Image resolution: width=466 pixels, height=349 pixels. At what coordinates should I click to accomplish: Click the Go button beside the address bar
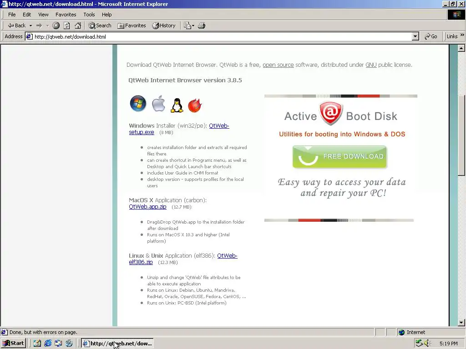tap(431, 36)
